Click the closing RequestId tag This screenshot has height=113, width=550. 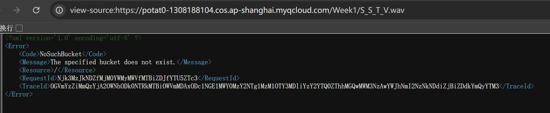(x=219, y=78)
